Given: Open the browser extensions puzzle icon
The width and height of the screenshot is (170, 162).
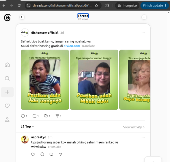Looking at the screenshot, I should (x=107, y=5).
